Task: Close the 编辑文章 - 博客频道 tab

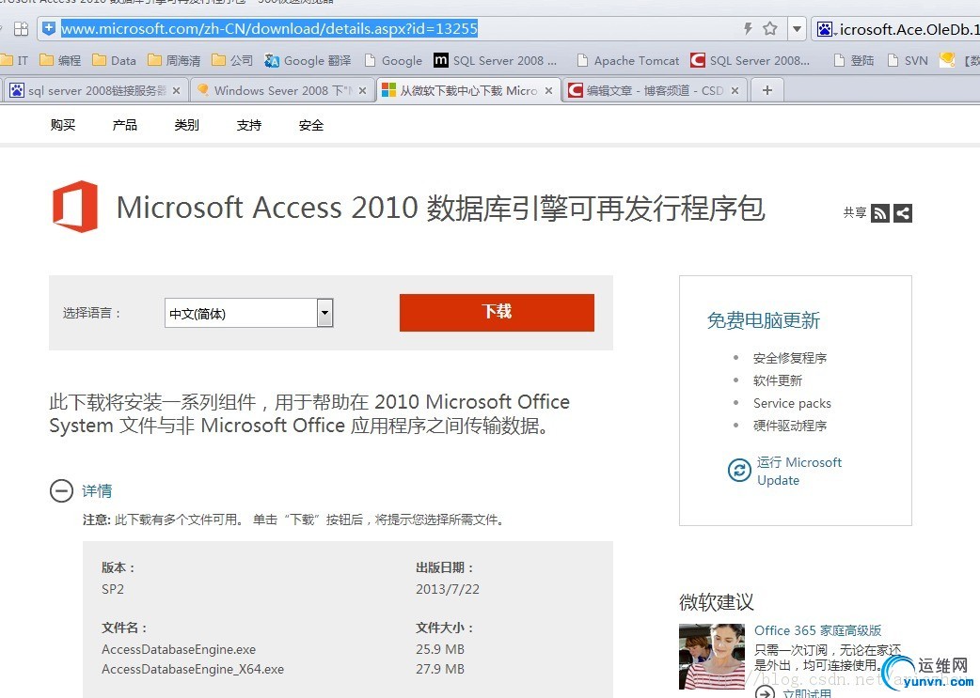Action: click(x=735, y=90)
